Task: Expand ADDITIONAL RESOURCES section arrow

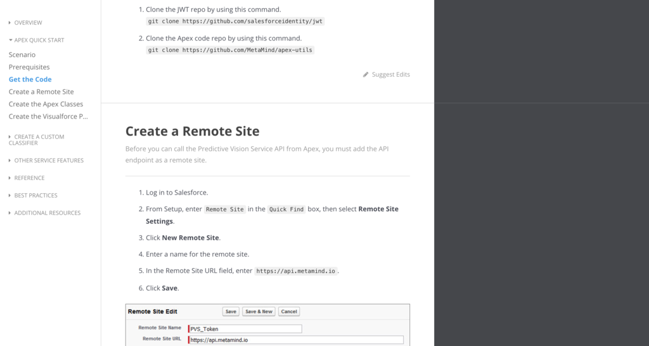Action: 10,213
